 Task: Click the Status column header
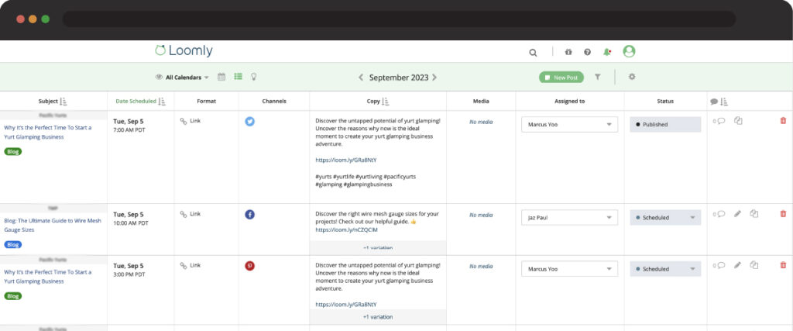[x=665, y=102]
